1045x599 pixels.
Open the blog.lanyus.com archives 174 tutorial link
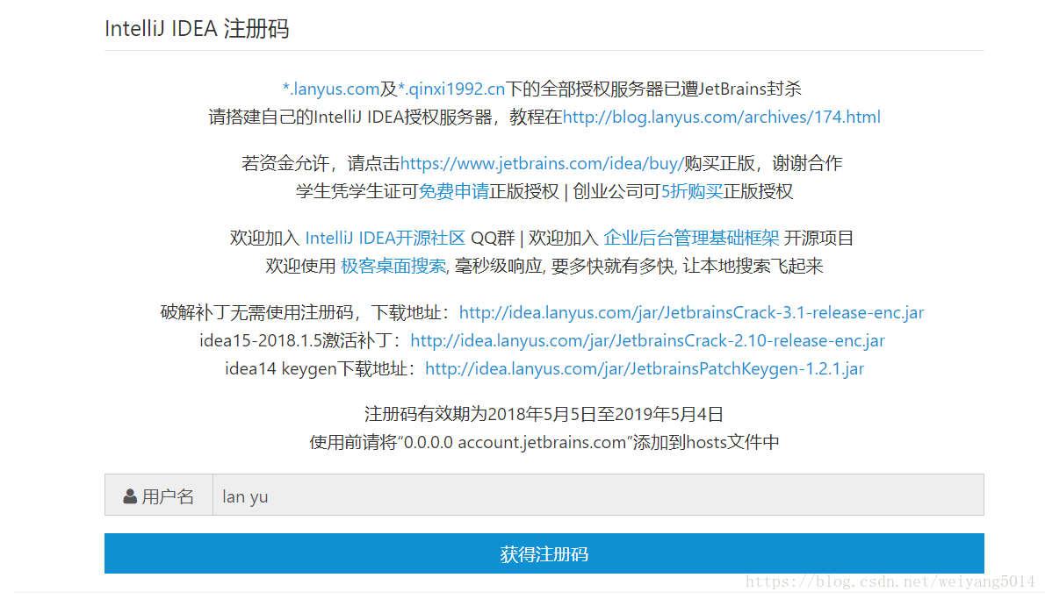[x=721, y=118]
